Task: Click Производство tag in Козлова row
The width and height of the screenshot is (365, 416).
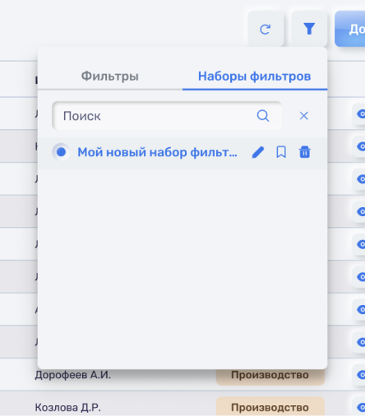Action: [x=270, y=407]
